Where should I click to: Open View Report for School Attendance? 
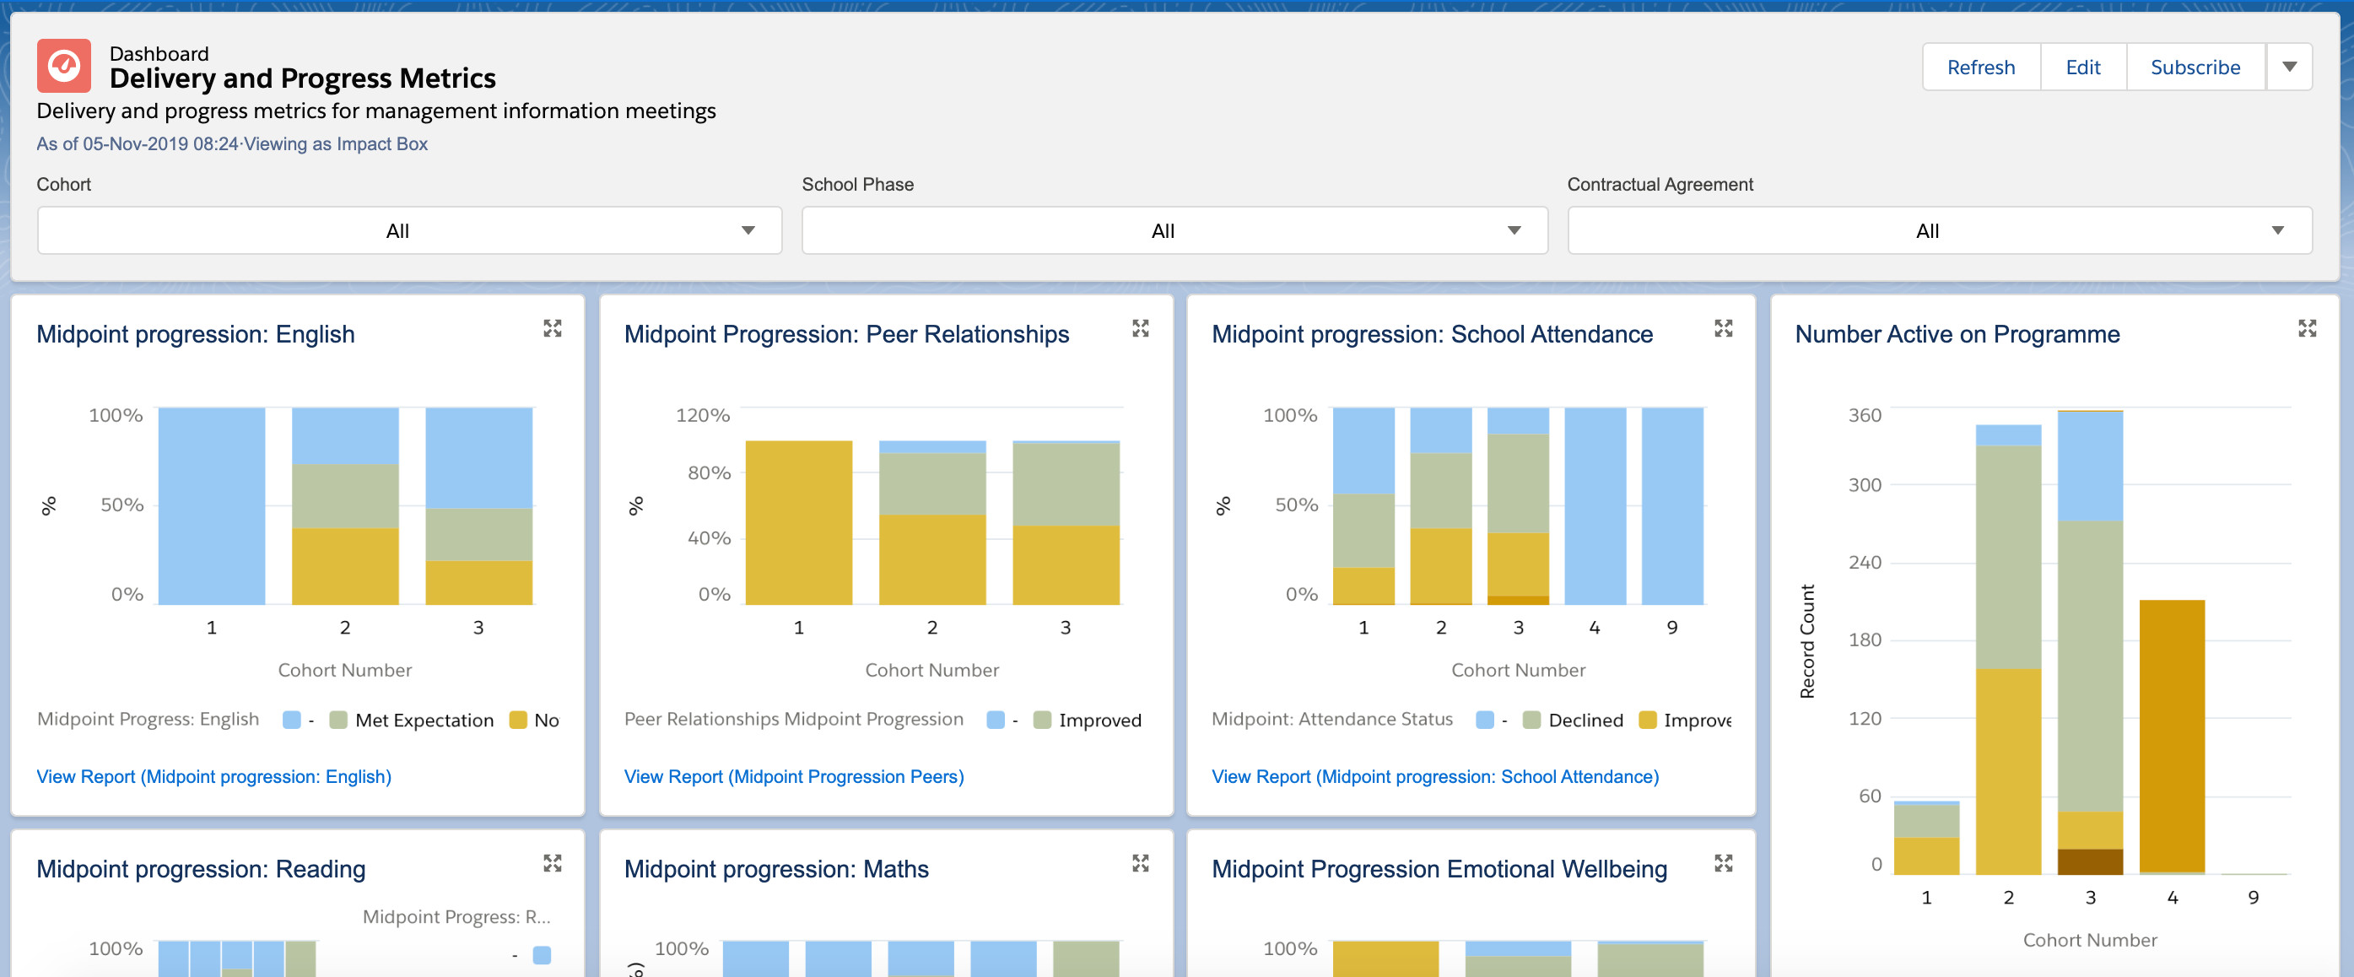[1434, 776]
